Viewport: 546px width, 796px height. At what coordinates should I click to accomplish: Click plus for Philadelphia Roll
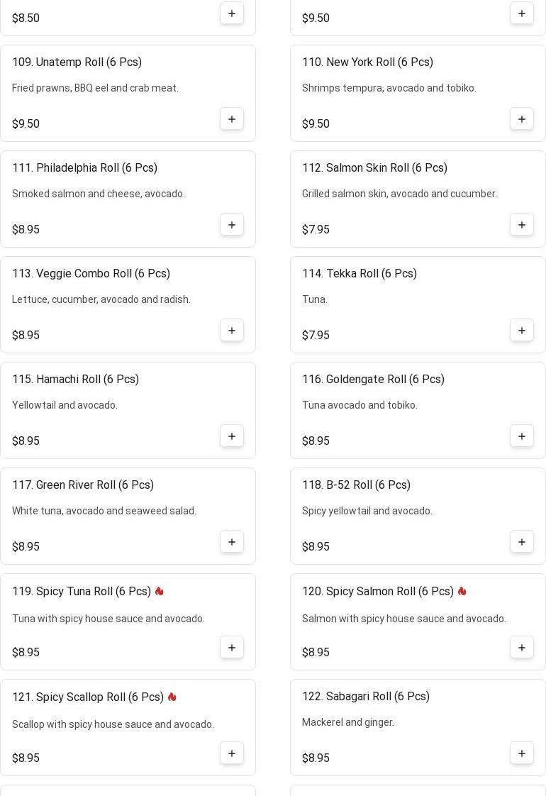[x=232, y=225]
